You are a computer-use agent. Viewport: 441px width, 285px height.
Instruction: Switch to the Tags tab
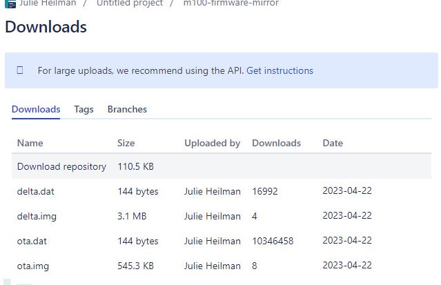click(x=84, y=109)
